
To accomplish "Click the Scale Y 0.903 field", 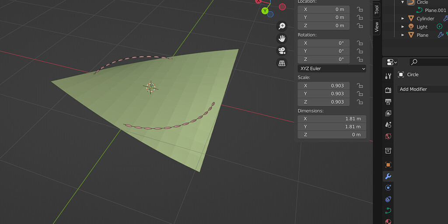I will pyautogui.click(x=323, y=93).
